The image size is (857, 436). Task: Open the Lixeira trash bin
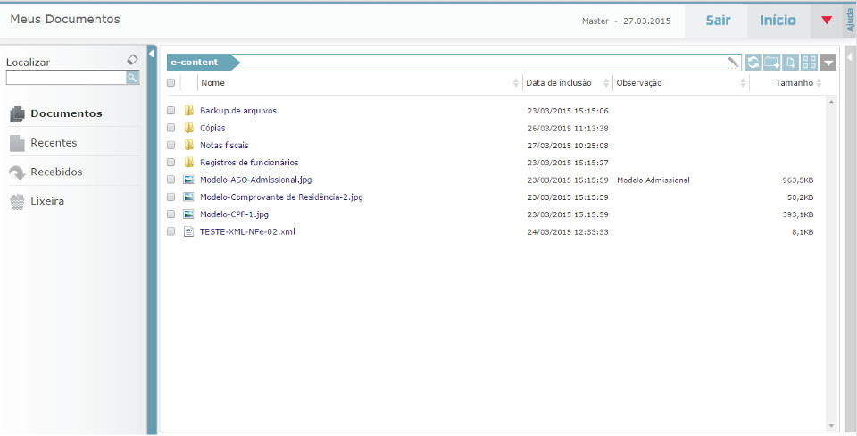tap(46, 201)
